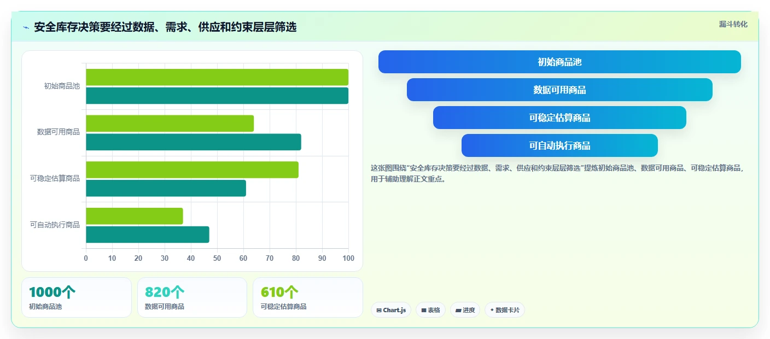Select the 可自动执行商品 funnel stage
The image size is (770, 339).
coord(559,145)
